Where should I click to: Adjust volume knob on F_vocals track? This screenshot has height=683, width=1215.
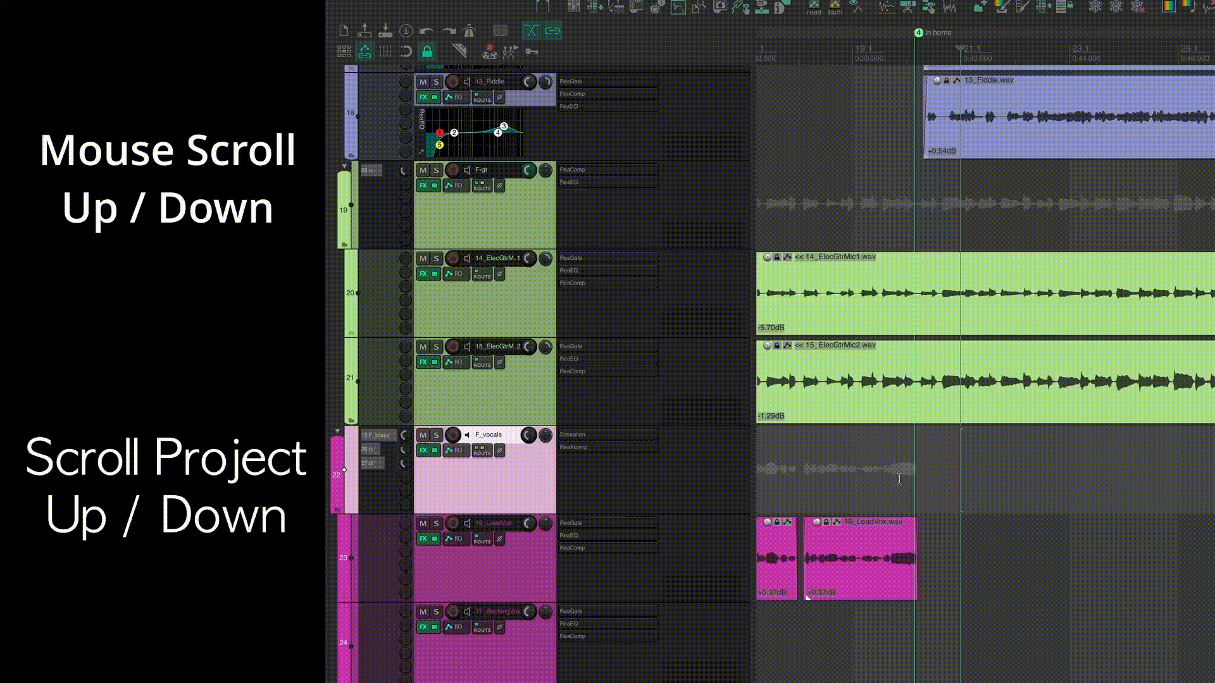pos(528,435)
